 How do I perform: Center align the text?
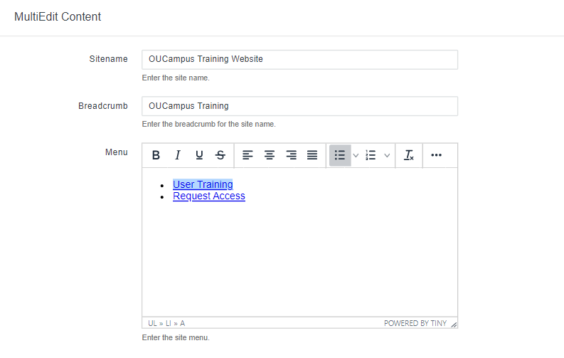coord(270,155)
